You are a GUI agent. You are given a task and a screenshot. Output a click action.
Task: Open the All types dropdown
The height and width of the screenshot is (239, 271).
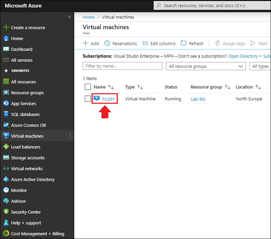(260, 66)
